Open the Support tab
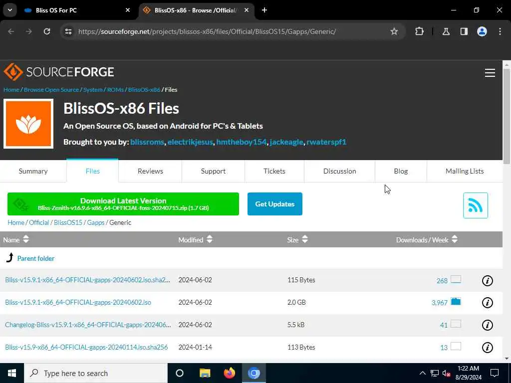Viewport: 511px width, 383px height. coord(213,172)
